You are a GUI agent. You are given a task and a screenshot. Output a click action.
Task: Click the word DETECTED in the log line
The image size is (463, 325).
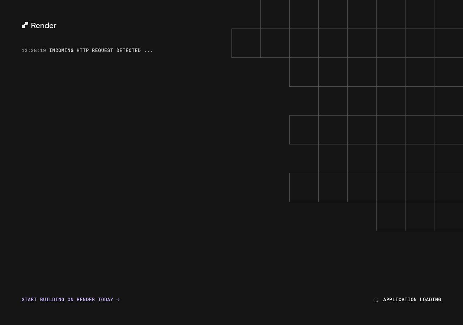[129, 51]
